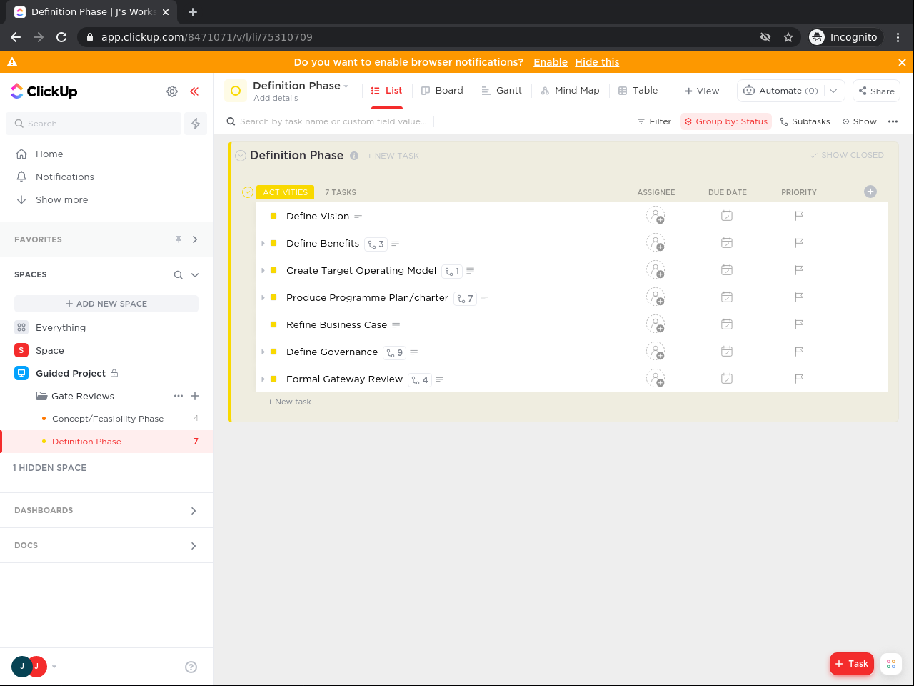This screenshot has height=686, width=914.
Task: Click the Enable notifications link
Action: (x=550, y=62)
